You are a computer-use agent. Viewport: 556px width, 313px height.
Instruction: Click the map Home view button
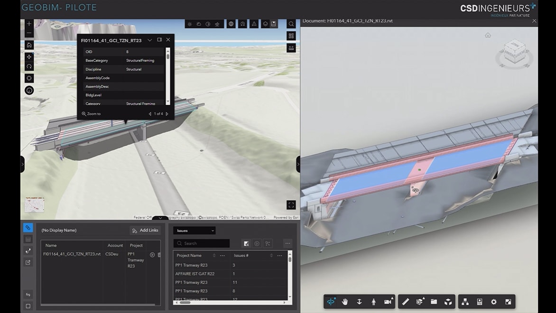29,45
